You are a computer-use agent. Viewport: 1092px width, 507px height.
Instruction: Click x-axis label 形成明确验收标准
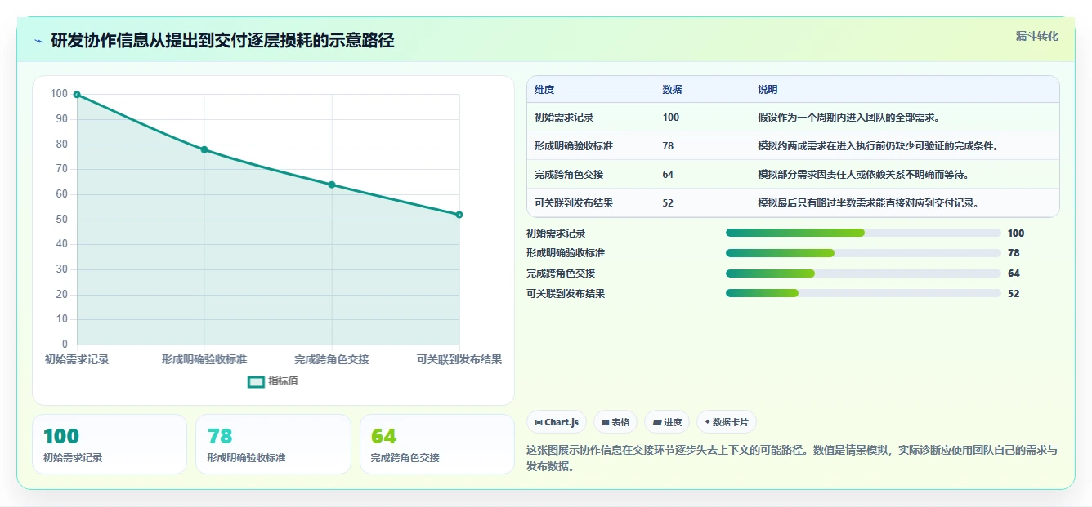[x=204, y=359]
